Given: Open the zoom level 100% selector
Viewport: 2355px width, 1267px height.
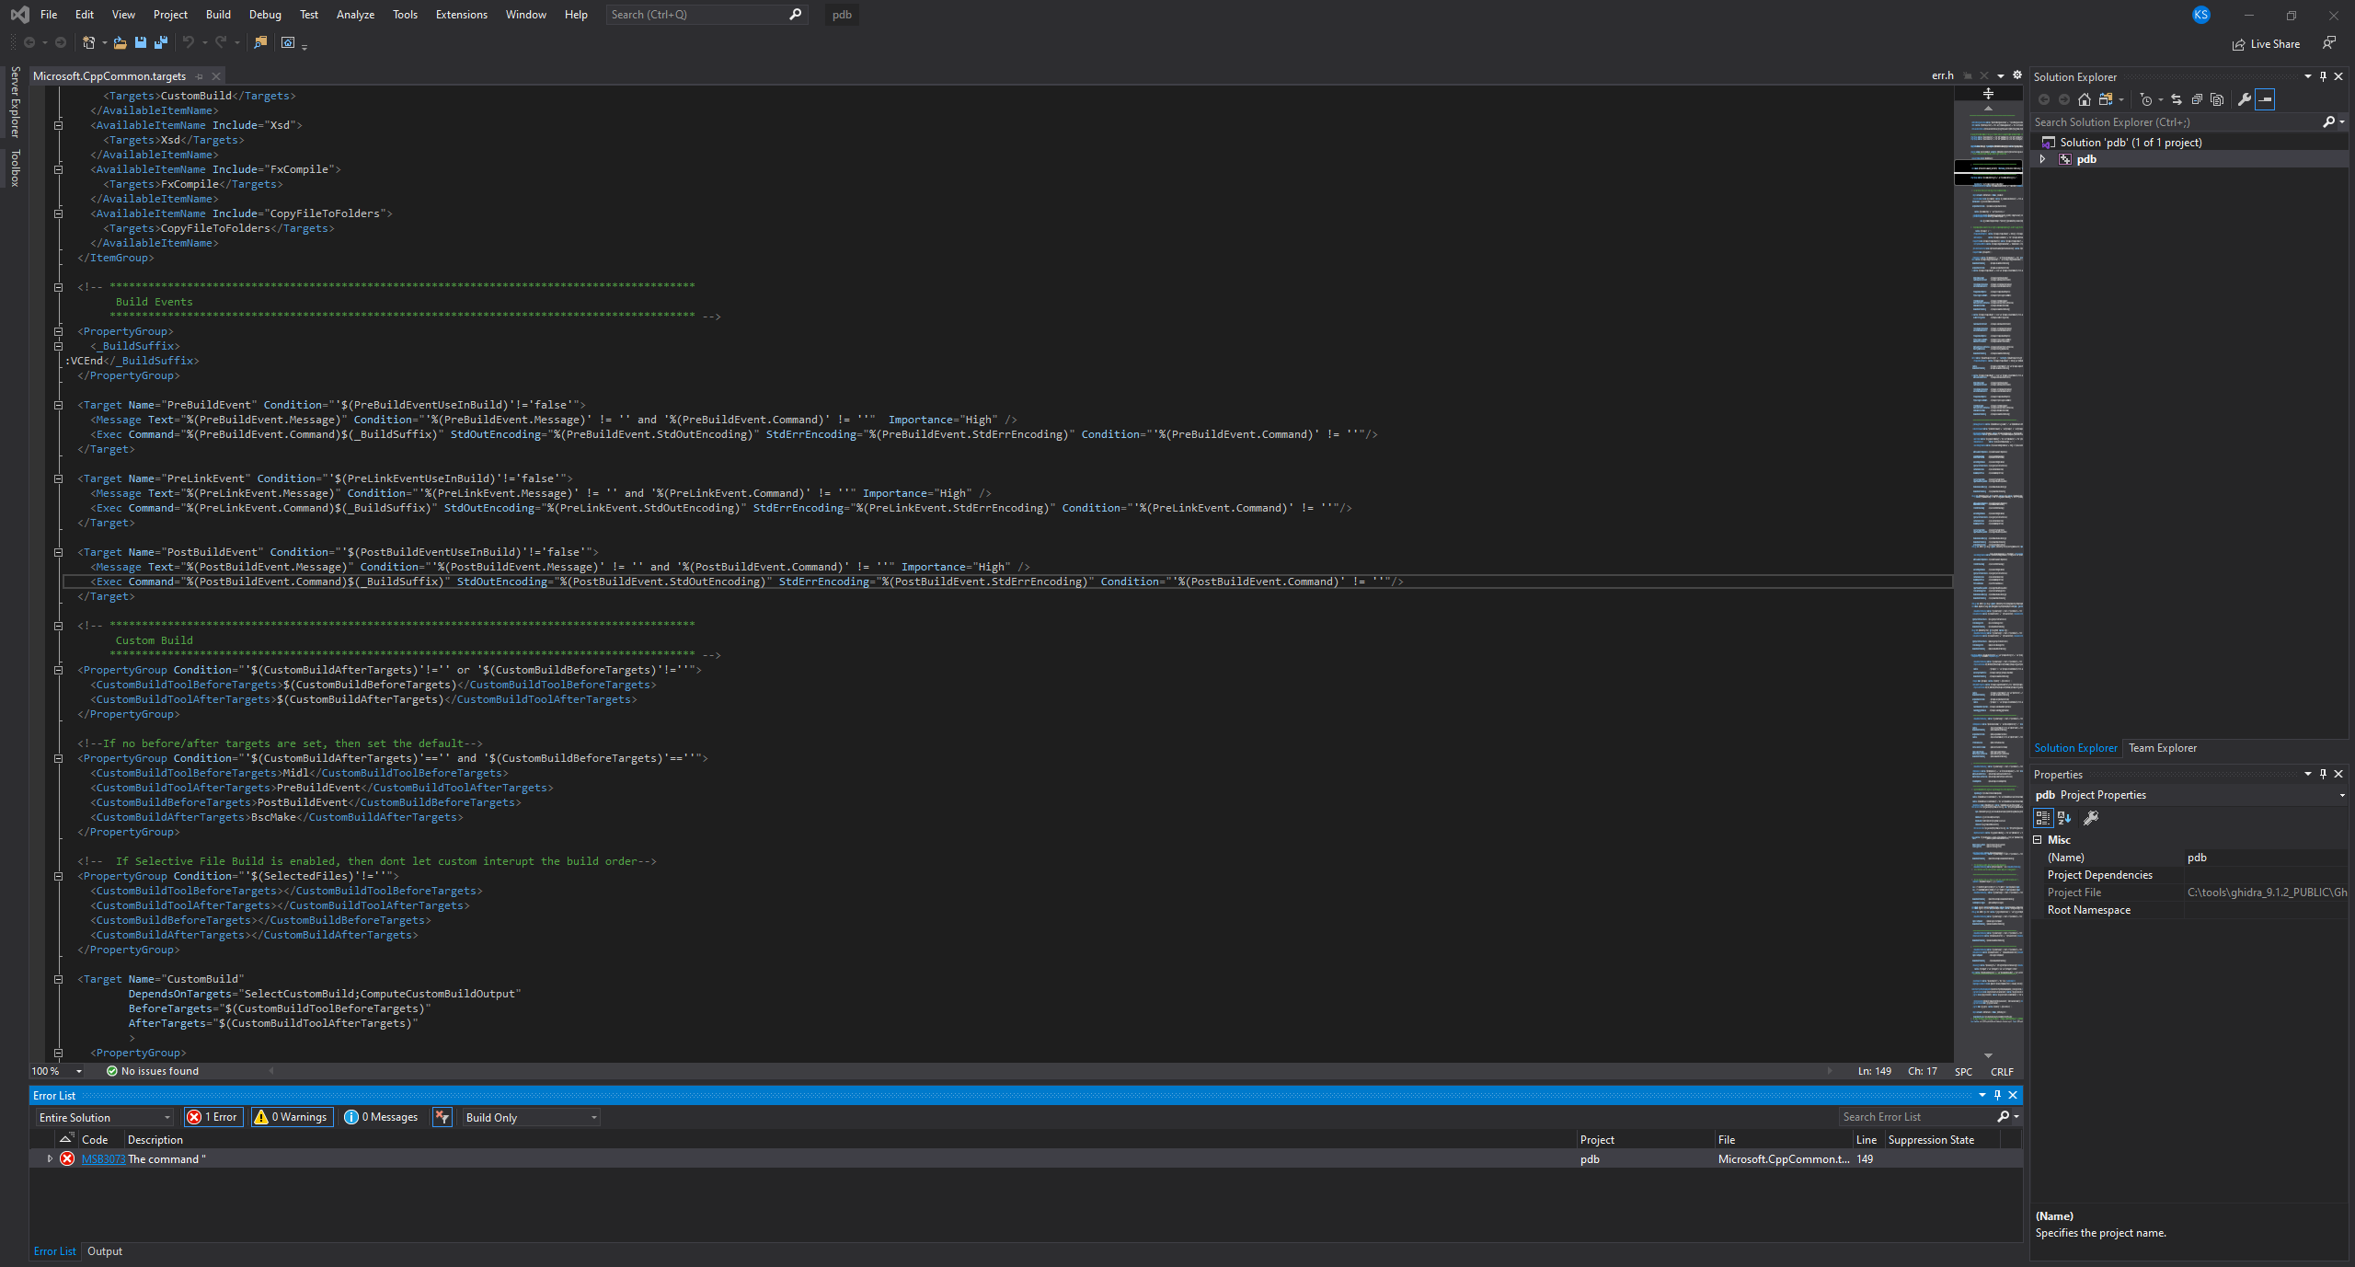Looking at the screenshot, I should pos(55,1070).
